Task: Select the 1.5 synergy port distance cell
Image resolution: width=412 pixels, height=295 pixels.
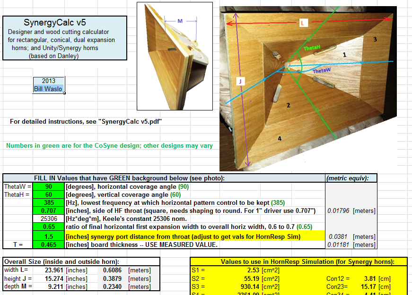Action: click(48, 236)
